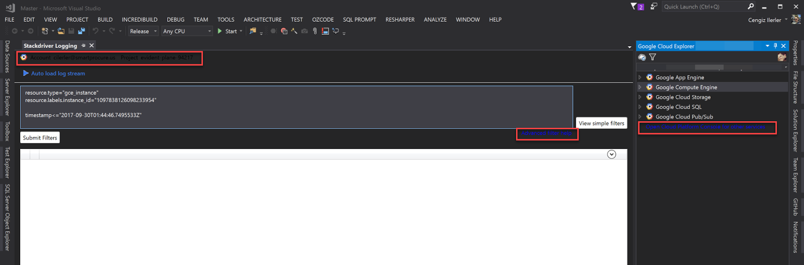The image size is (804, 265).
Task: Click the View simple filters button
Action: pyautogui.click(x=601, y=123)
